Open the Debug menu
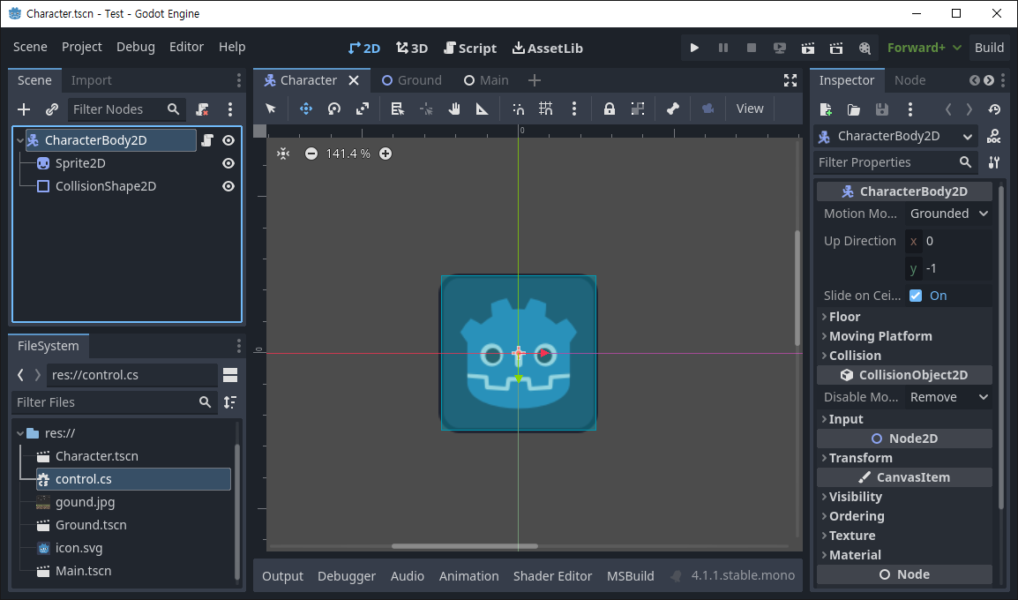This screenshot has height=600, width=1018. point(136,48)
